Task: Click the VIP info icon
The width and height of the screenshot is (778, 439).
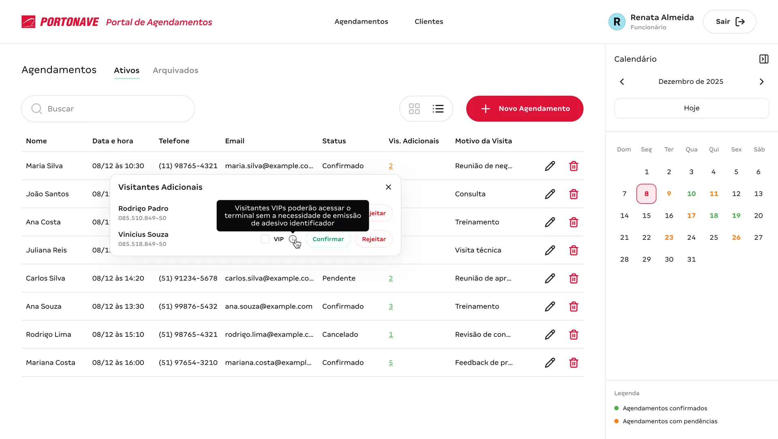Action: (293, 239)
